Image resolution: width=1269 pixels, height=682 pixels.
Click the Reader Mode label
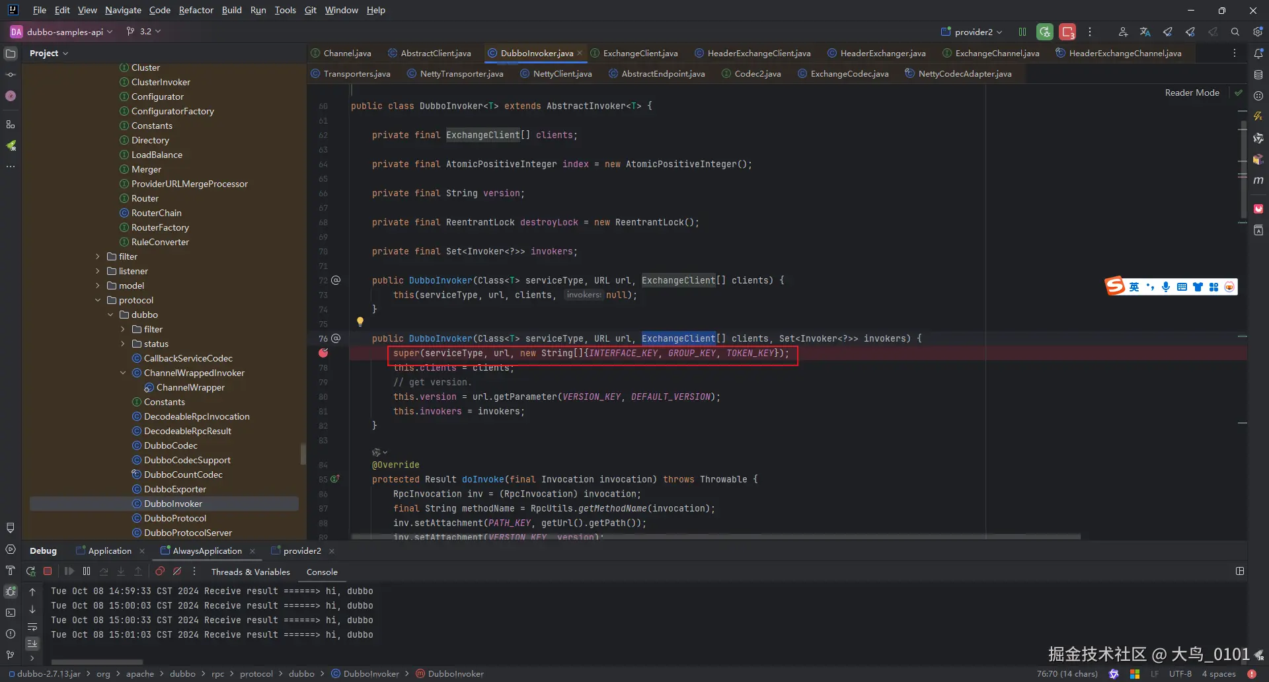(1191, 93)
